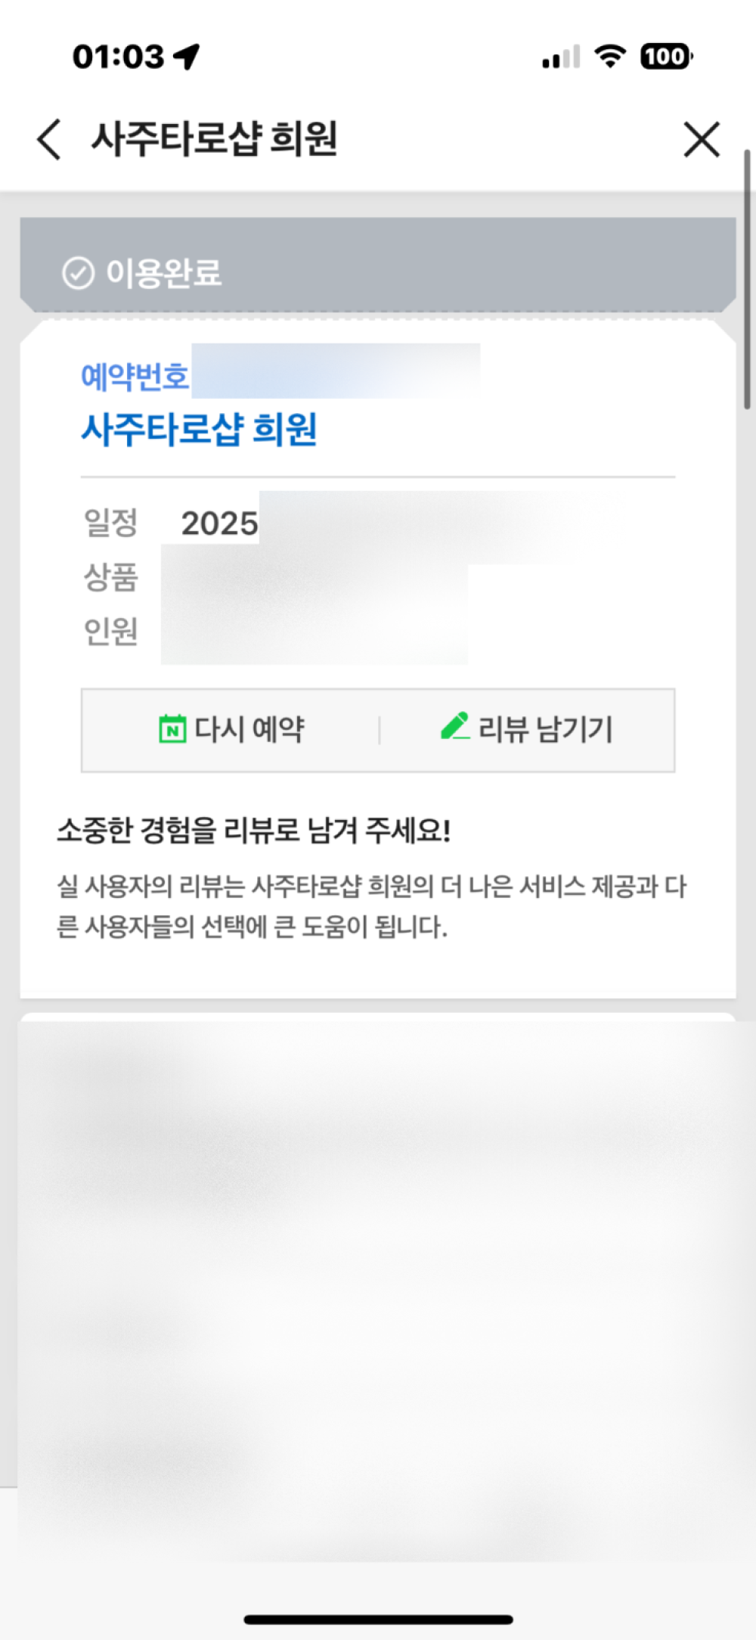The width and height of the screenshot is (756, 1640).
Task: Select the 이용완료 status banner text
Action: (163, 273)
